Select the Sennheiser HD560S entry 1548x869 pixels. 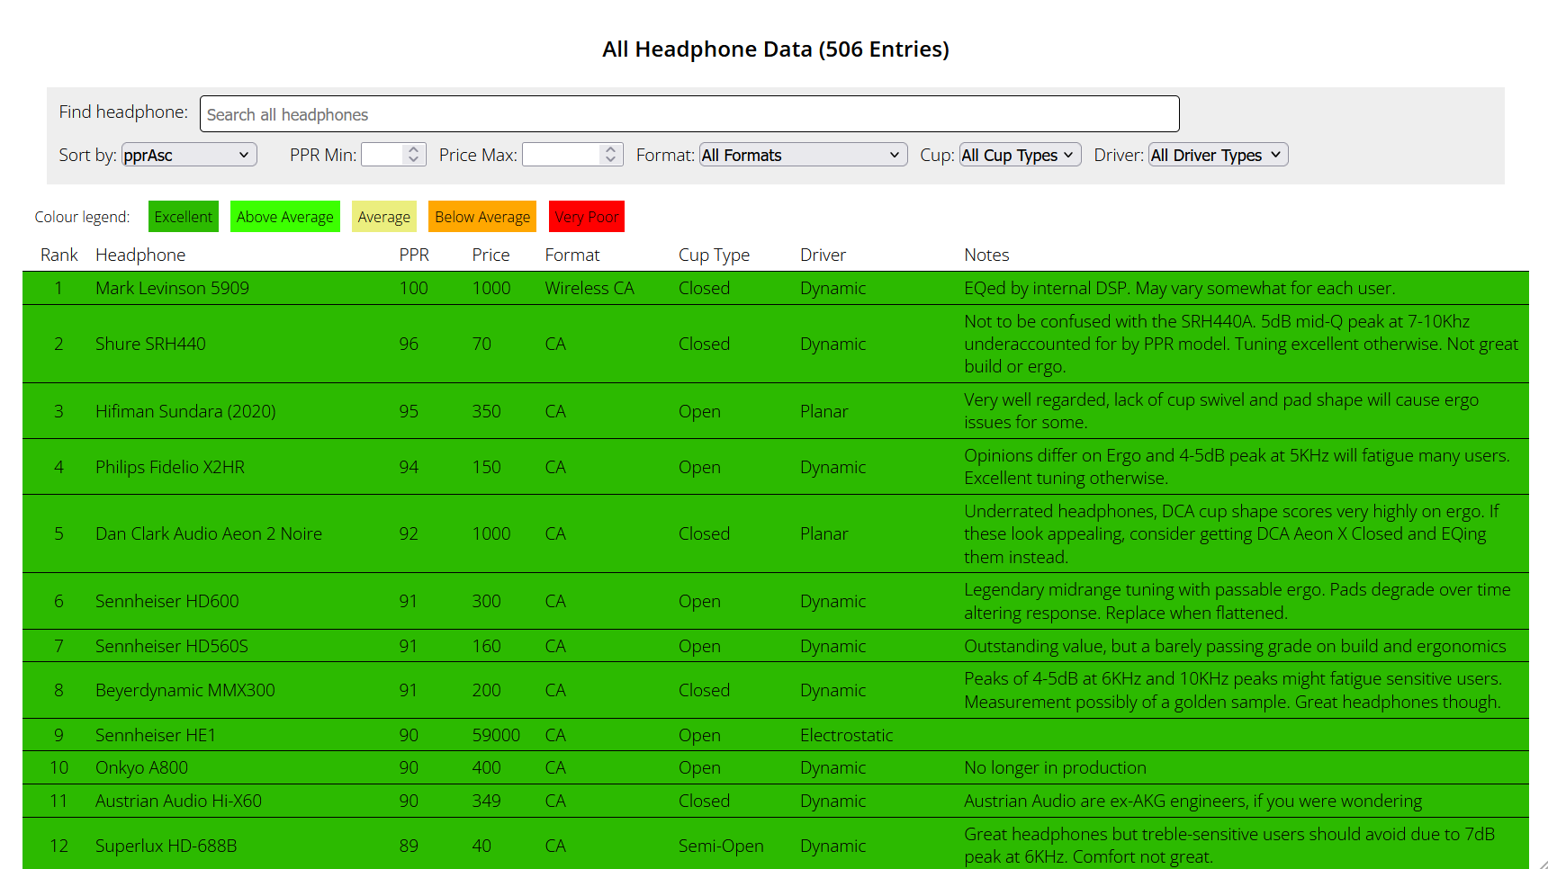pos(172,646)
